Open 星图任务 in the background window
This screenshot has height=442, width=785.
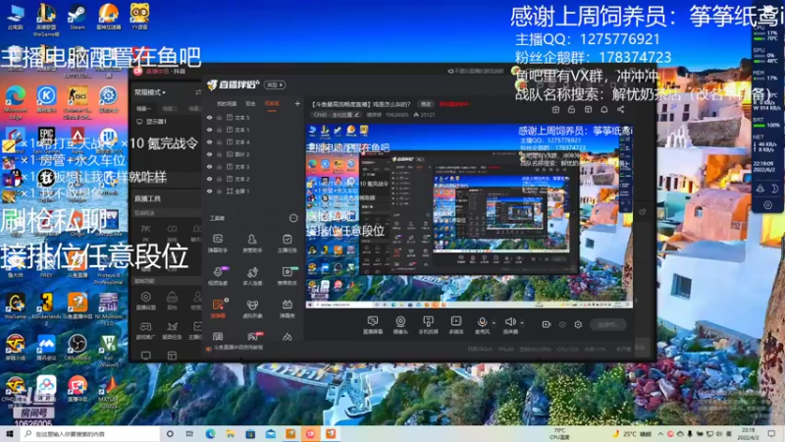click(x=172, y=331)
